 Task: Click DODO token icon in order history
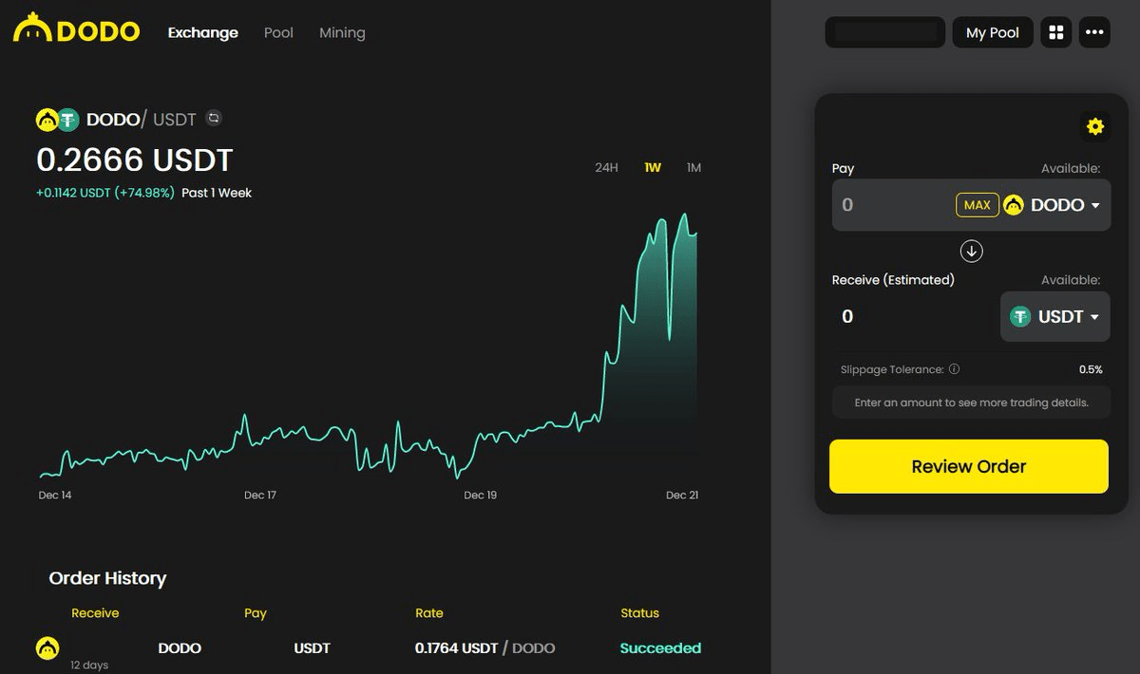click(x=47, y=648)
